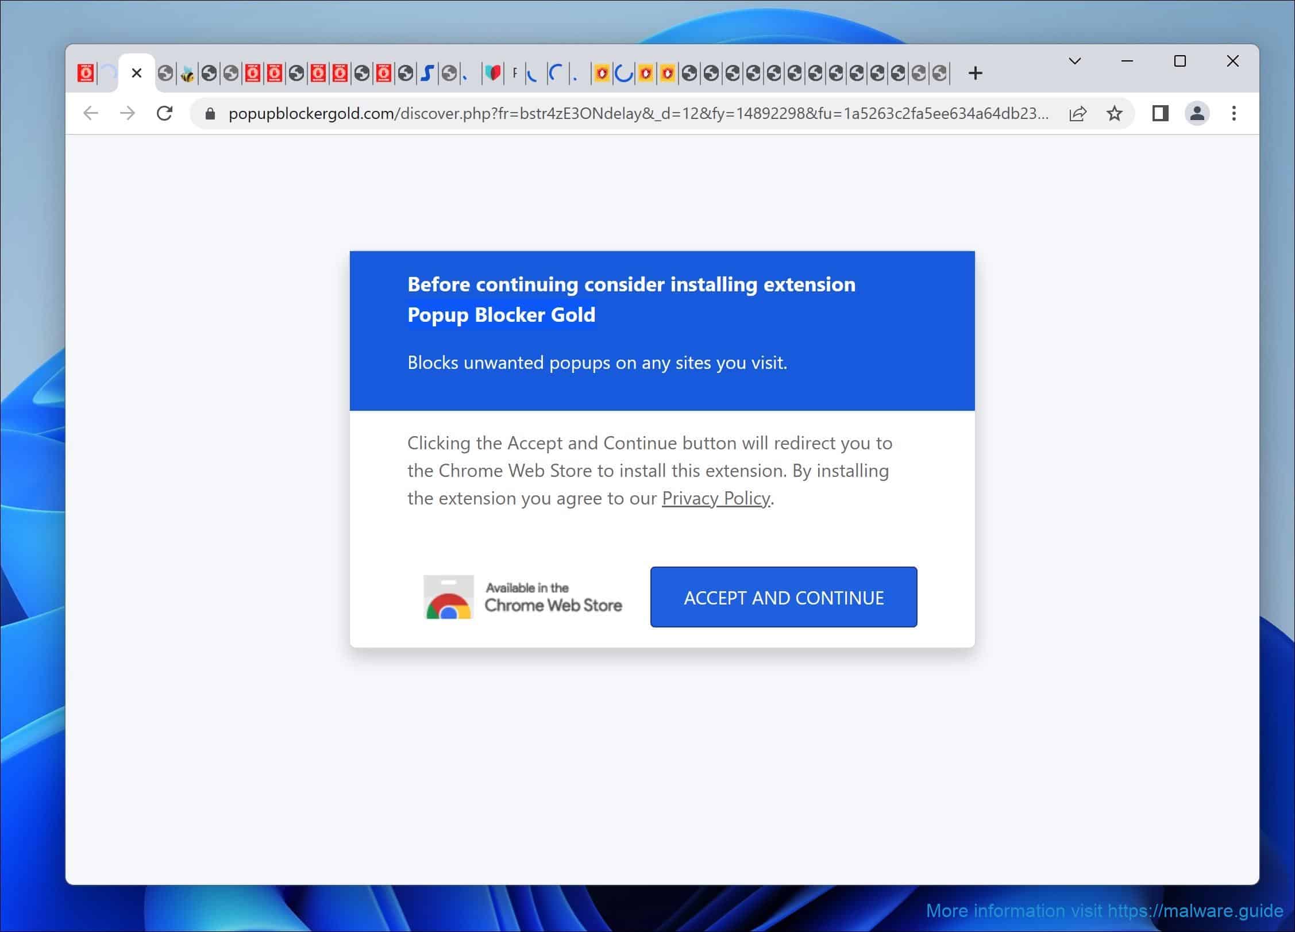Open the Chrome three-dot menu
Image resolution: width=1295 pixels, height=932 pixels.
[x=1234, y=113]
